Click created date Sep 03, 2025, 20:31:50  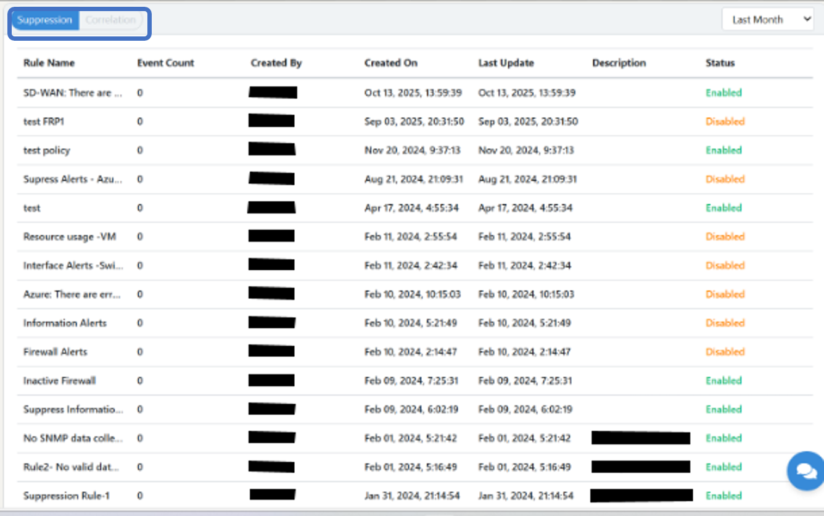pyautogui.click(x=414, y=122)
